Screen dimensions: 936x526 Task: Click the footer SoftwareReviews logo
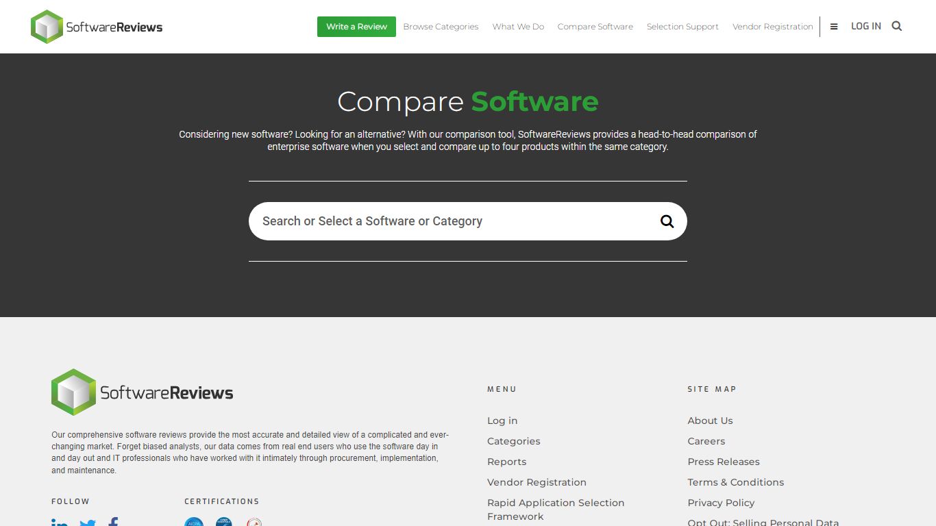(x=143, y=392)
